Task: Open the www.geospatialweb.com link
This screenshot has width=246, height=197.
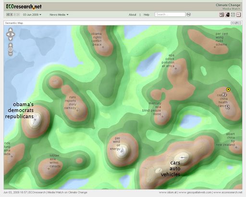Action: click(x=195, y=192)
